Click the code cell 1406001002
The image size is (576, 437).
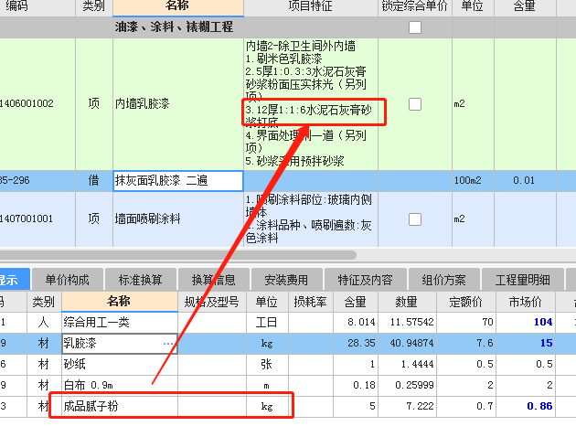37,104
